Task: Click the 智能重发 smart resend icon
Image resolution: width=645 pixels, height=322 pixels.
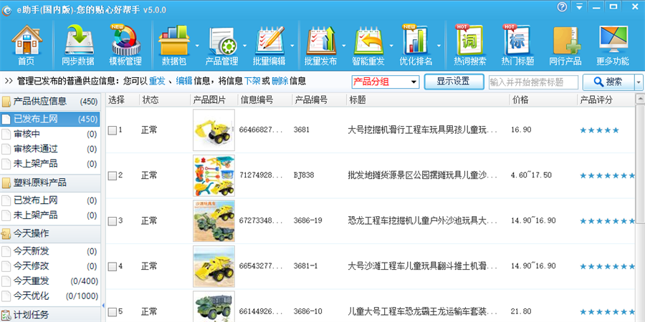Action: pos(368,44)
